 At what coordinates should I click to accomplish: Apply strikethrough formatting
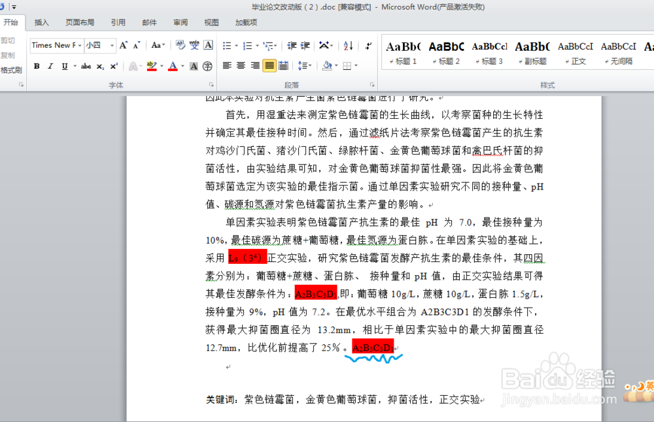click(x=84, y=66)
